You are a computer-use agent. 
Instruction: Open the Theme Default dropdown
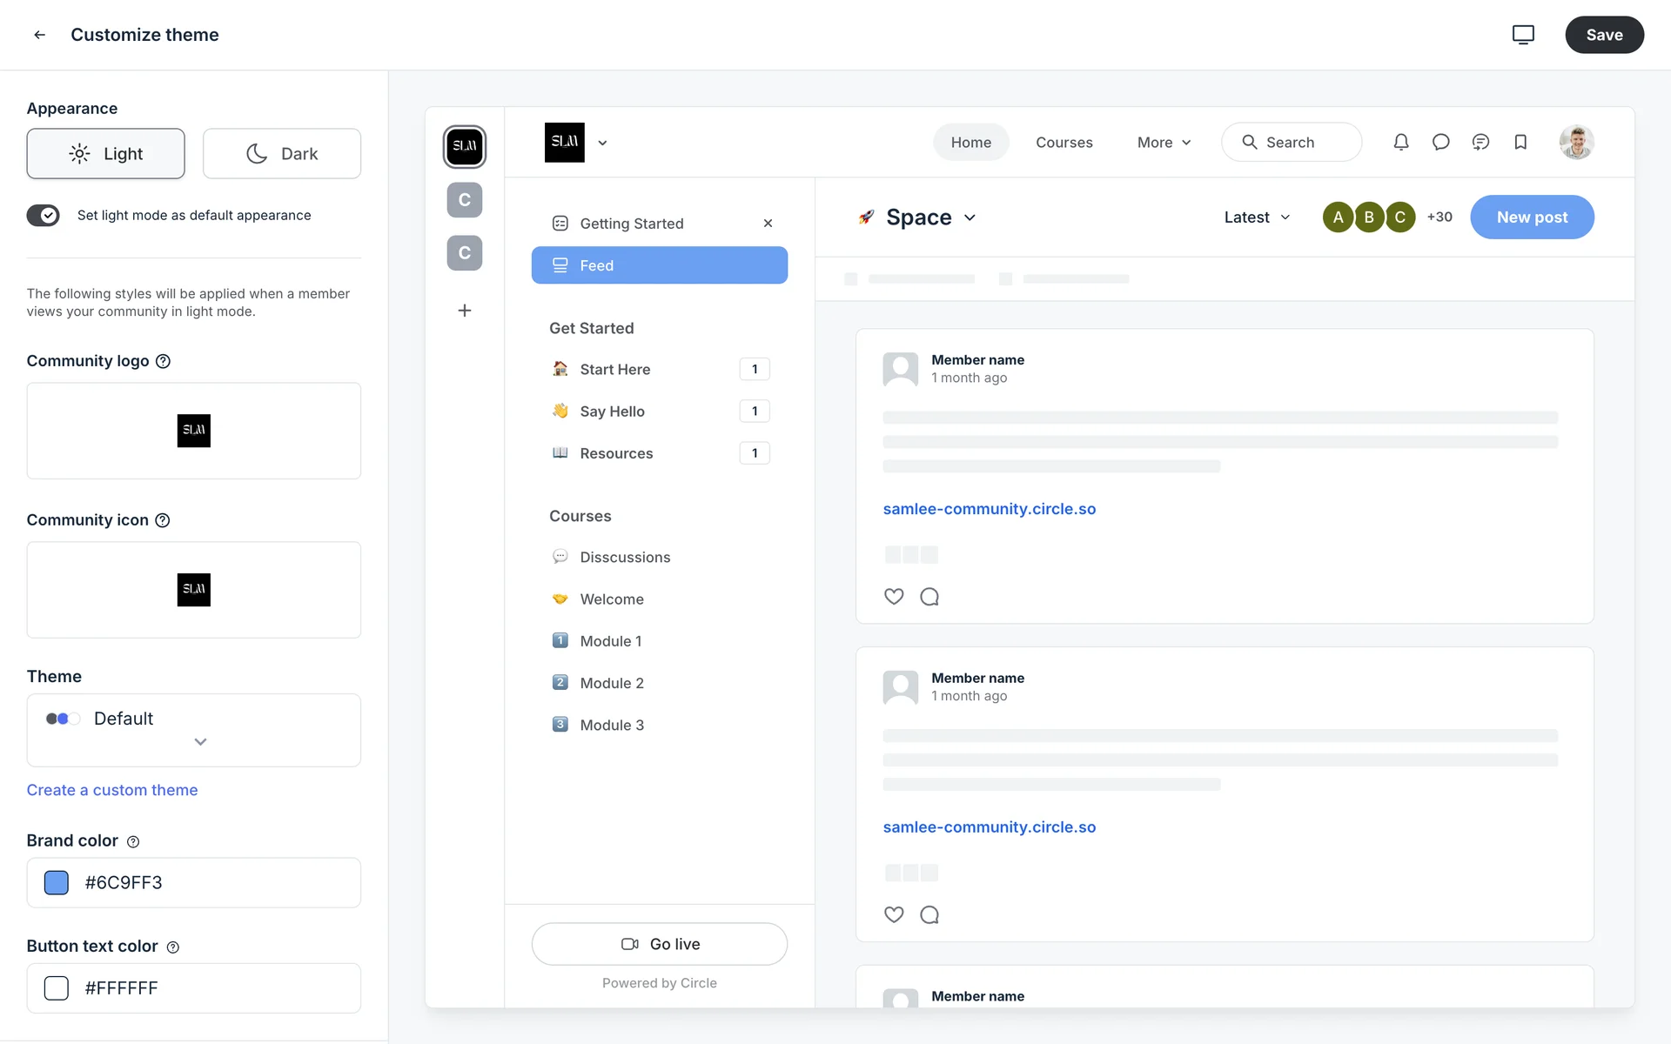(193, 729)
